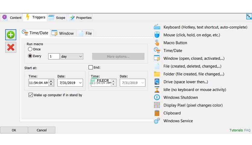This screenshot has height=145, width=252.
Task: Choose Drive (space lower then...) label
Action: coord(186,82)
